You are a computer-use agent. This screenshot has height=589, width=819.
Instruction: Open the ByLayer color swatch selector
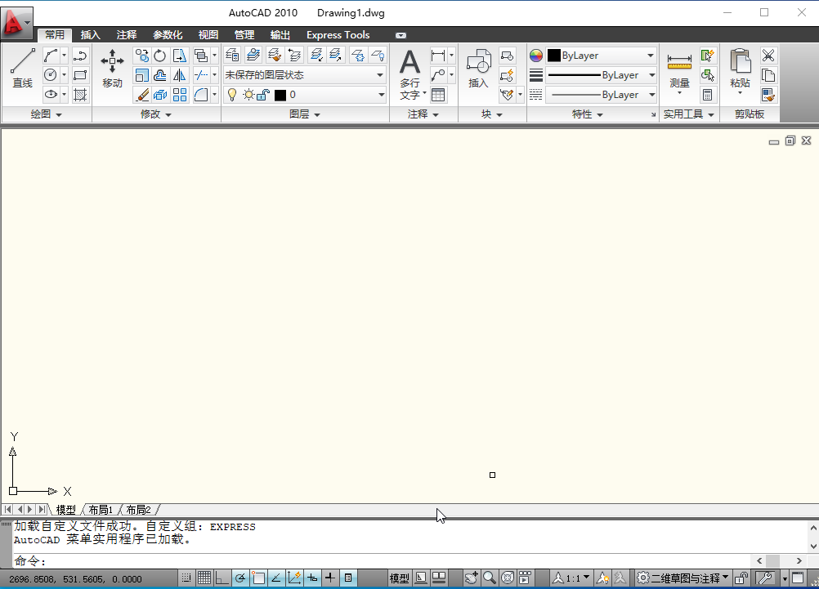click(x=599, y=55)
